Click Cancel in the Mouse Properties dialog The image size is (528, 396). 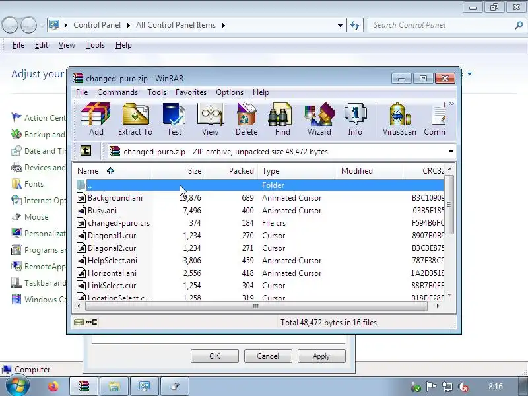[x=268, y=356]
